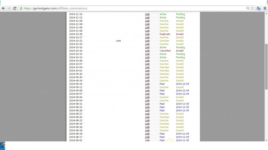Open Link in the 2014-10-01 row
The height and width of the screenshot is (150, 268).
coord(147,71)
